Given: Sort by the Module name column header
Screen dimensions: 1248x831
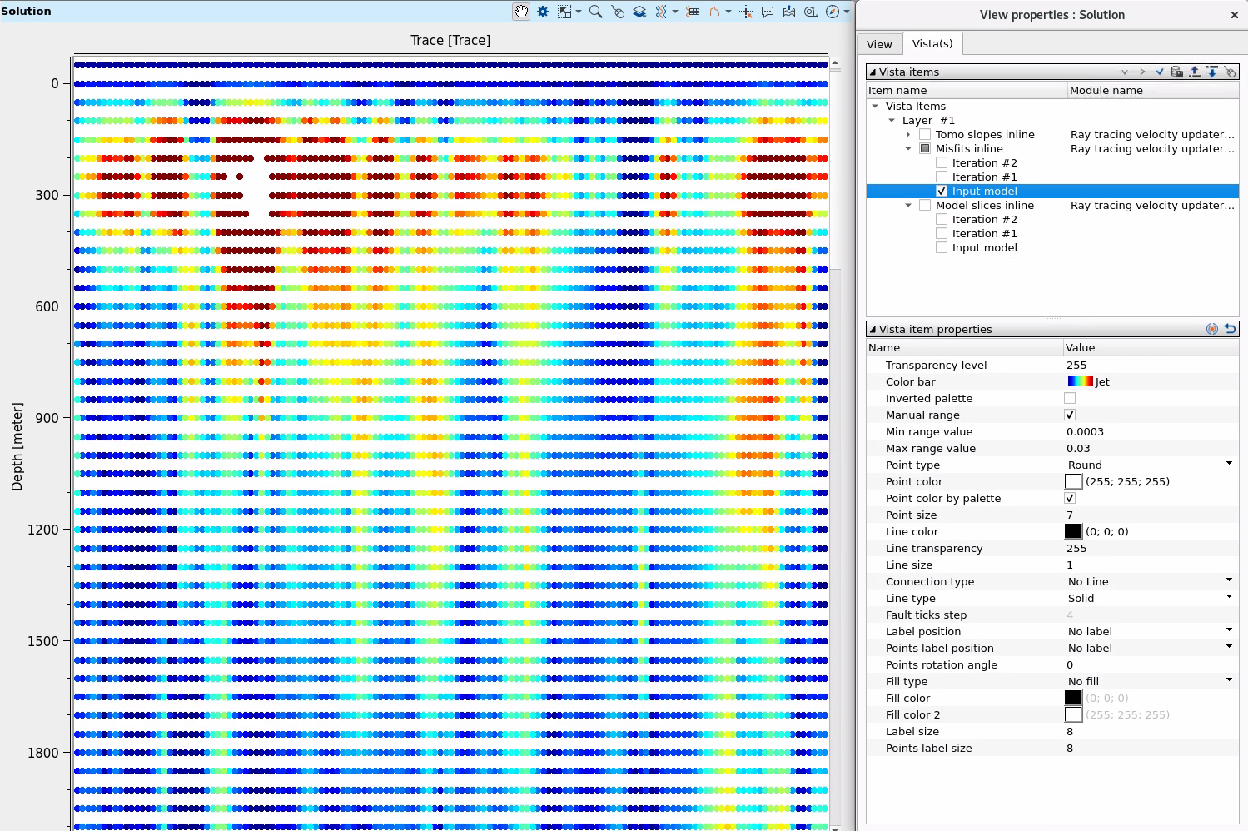Looking at the screenshot, I should point(1153,90).
